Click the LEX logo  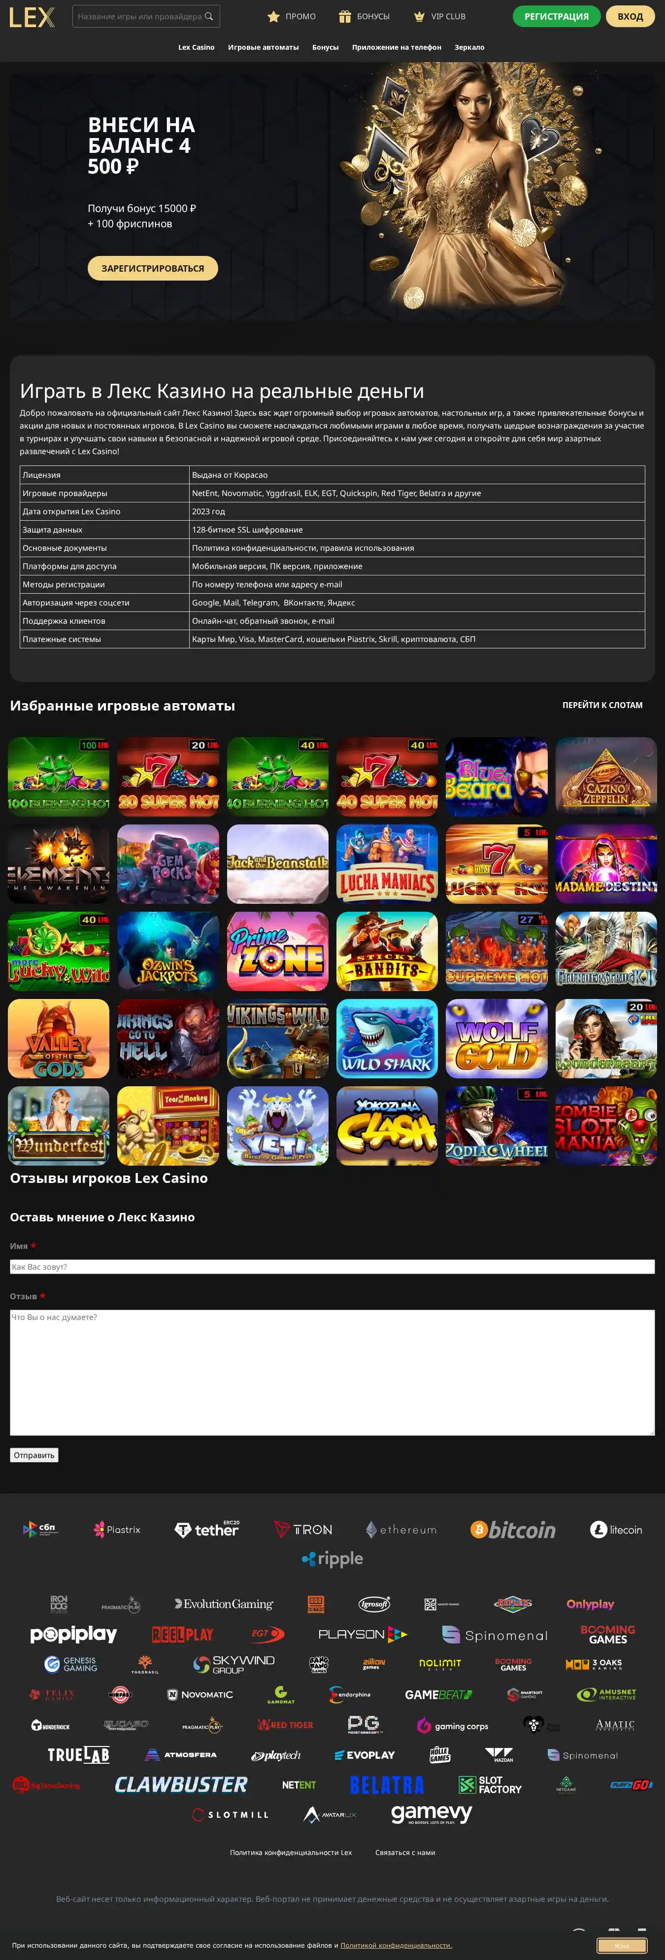32,17
